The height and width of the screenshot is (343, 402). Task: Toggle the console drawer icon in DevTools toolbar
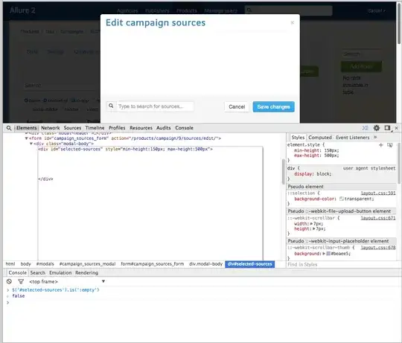click(x=365, y=128)
